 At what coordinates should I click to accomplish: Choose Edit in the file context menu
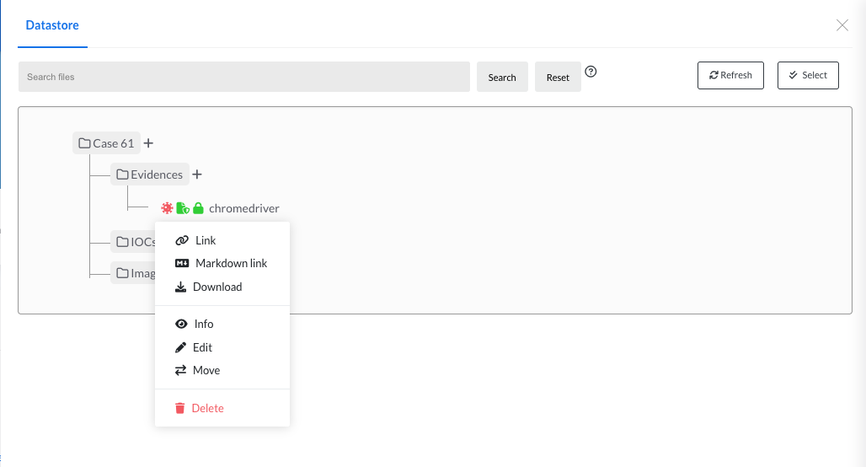coord(202,347)
